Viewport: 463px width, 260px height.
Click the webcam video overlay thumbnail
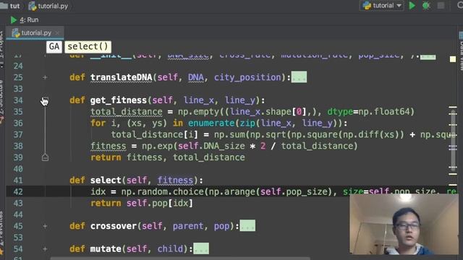404,225
